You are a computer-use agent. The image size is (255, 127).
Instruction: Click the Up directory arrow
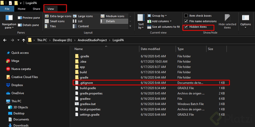pyautogui.click(x=24, y=40)
